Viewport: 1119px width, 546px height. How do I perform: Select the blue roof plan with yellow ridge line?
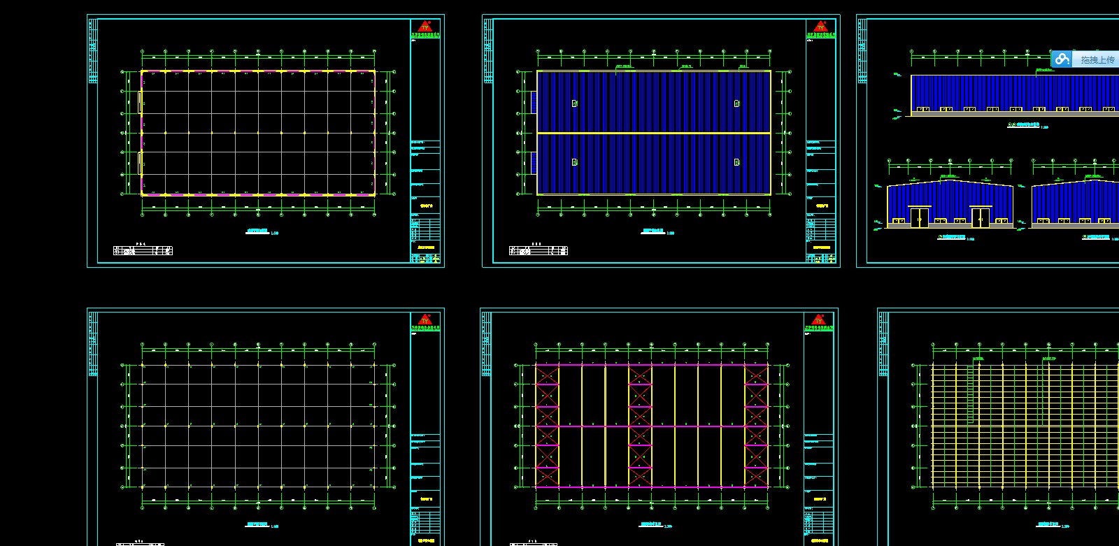653,132
